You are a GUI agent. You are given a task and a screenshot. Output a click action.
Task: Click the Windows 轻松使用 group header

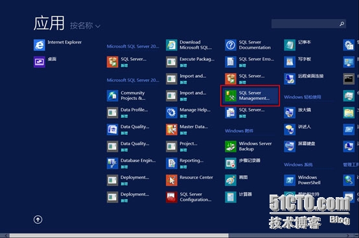[x=303, y=97]
